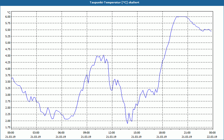Click the 21.03.19 date under 03:00
The image size is (224, 140).
coord(36,137)
